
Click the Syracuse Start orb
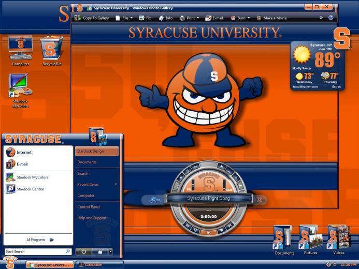coord(10,262)
